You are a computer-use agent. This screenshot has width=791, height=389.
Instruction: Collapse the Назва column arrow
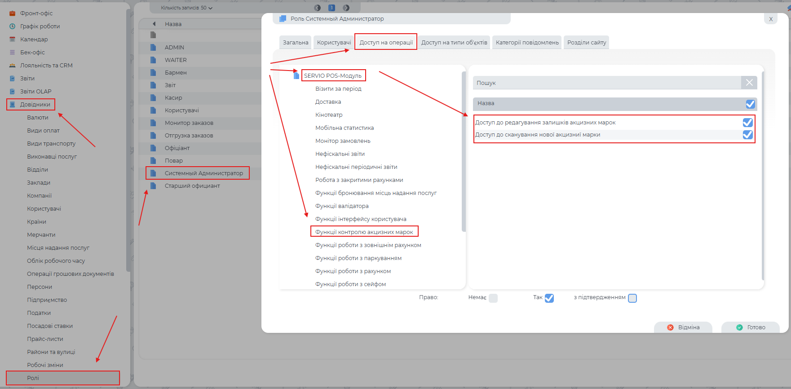tap(154, 24)
